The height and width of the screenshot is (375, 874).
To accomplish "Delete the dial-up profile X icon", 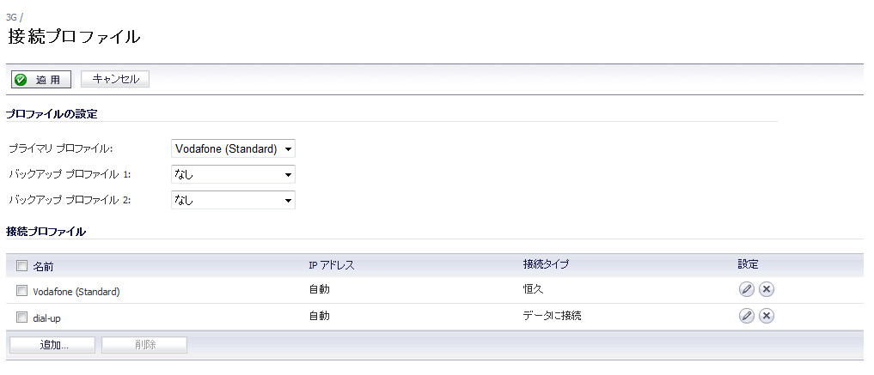I will pos(767,316).
